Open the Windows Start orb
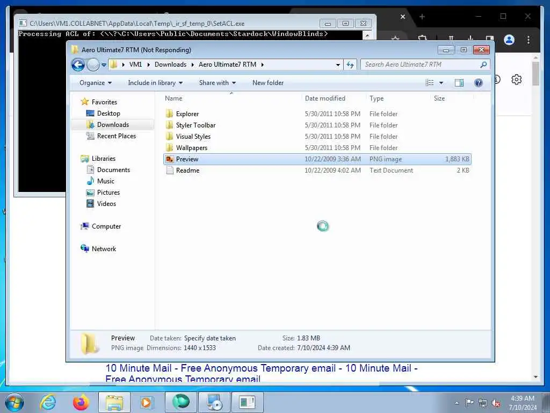Viewport: 550px width, 413px height. pos(15,402)
